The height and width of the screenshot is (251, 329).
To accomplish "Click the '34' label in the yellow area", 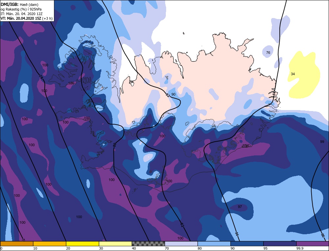I will click(293, 74).
